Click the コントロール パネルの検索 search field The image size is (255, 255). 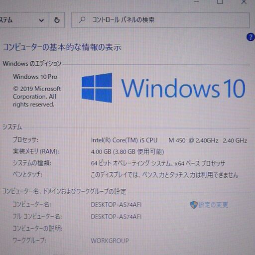(160, 20)
